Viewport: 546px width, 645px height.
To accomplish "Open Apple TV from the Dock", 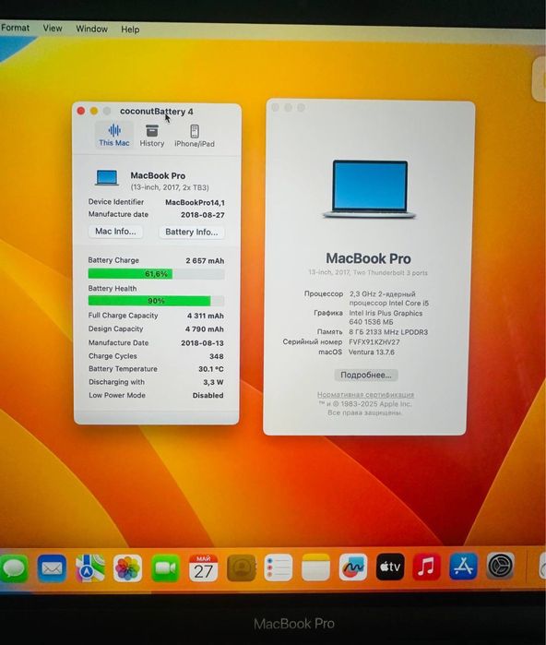I will tap(390, 567).
